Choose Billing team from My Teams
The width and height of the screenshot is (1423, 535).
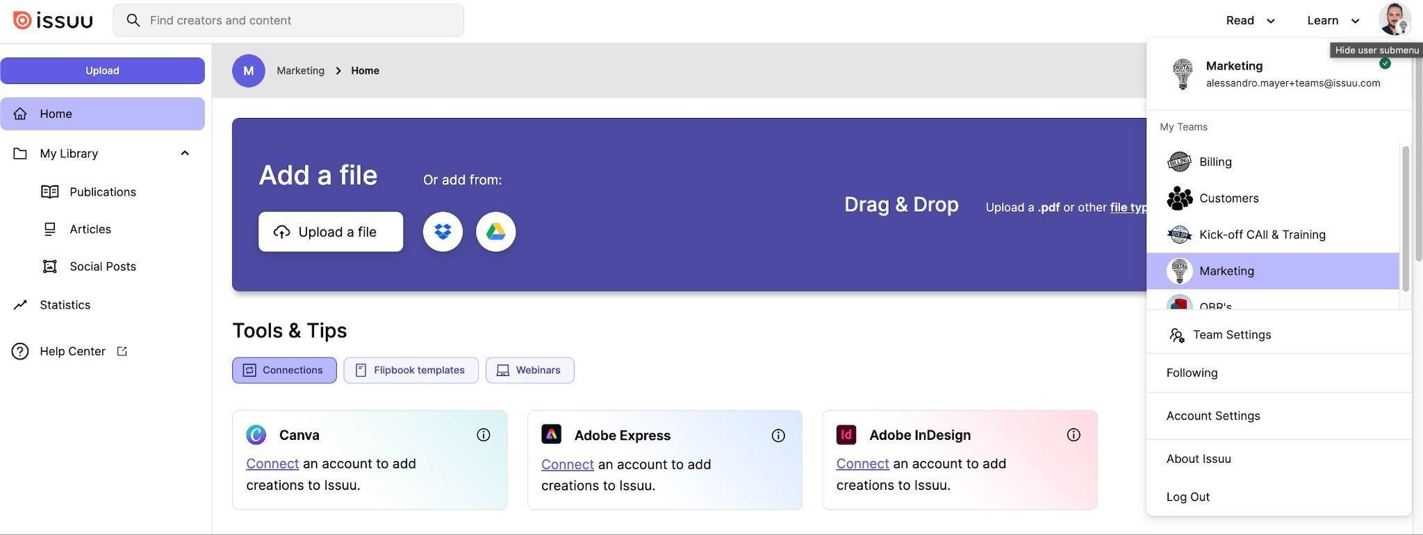click(1215, 162)
